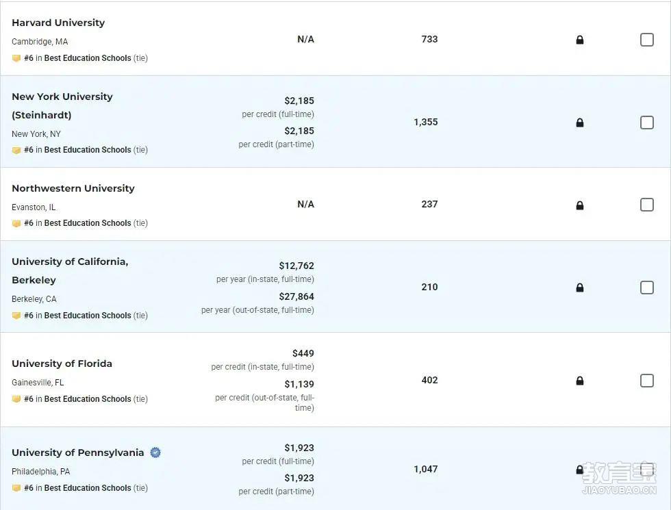
Task: Visit the University of Florida profile
Action: tap(62, 364)
